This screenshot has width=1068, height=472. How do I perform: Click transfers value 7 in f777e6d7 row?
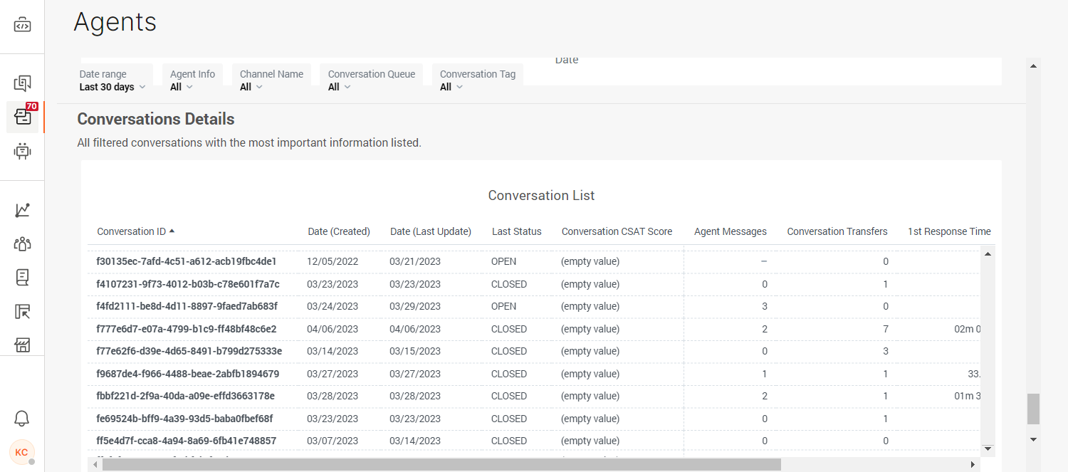pos(886,329)
